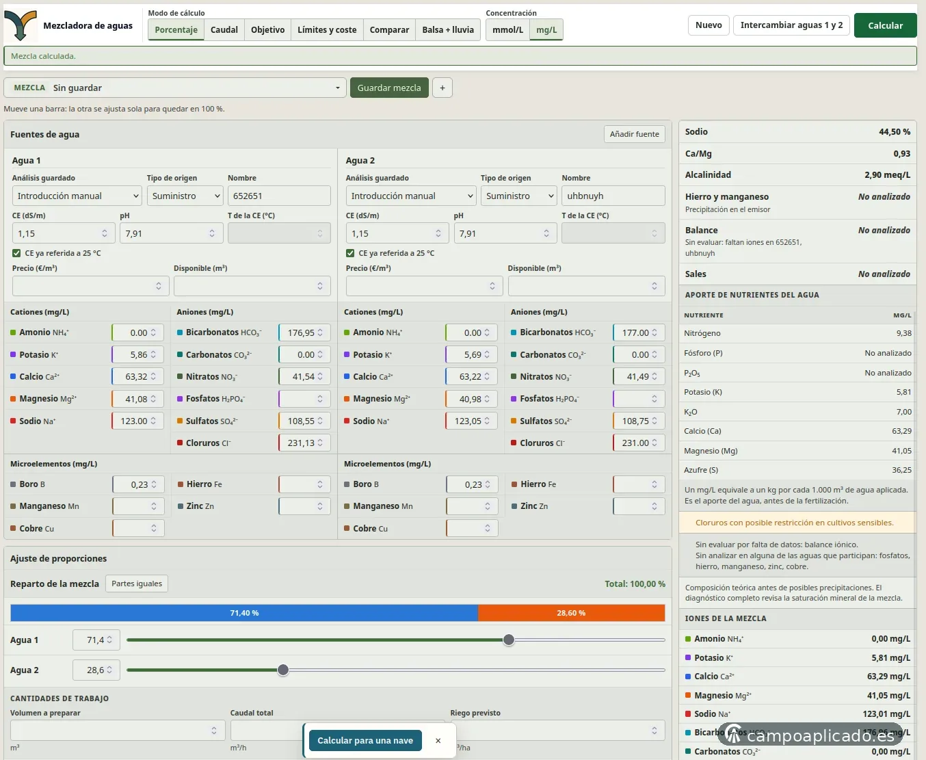The width and height of the screenshot is (926, 760).
Task: Toggle Agua 2 CE ya referida checkbox
Action: [350, 253]
